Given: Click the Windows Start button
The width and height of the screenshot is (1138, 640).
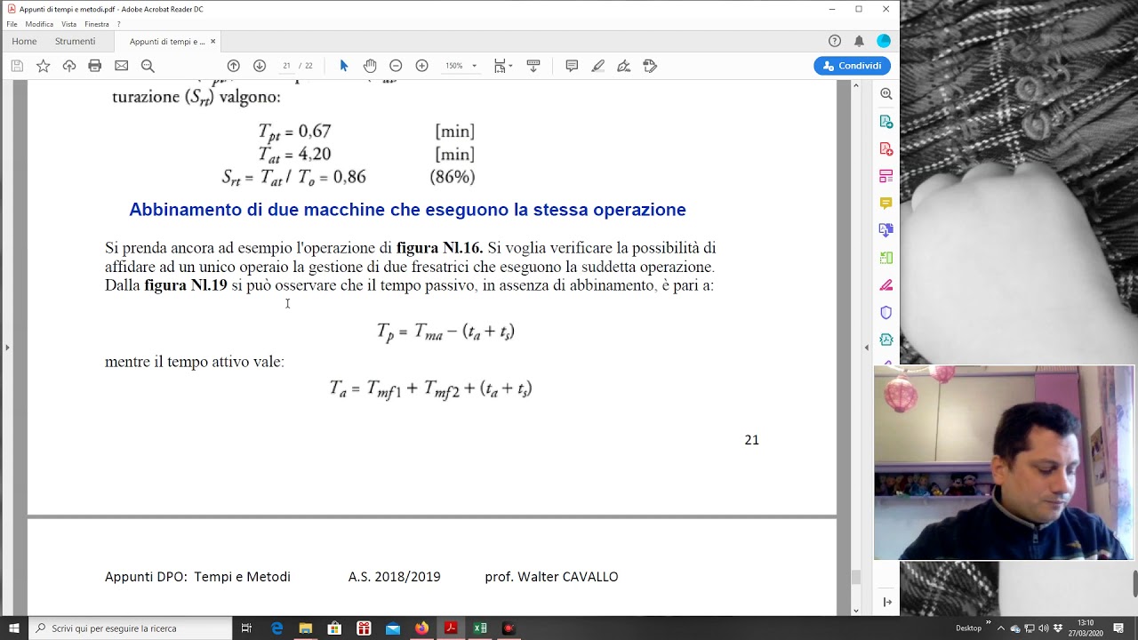Looking at the screenshot, I should coord(14,628).
